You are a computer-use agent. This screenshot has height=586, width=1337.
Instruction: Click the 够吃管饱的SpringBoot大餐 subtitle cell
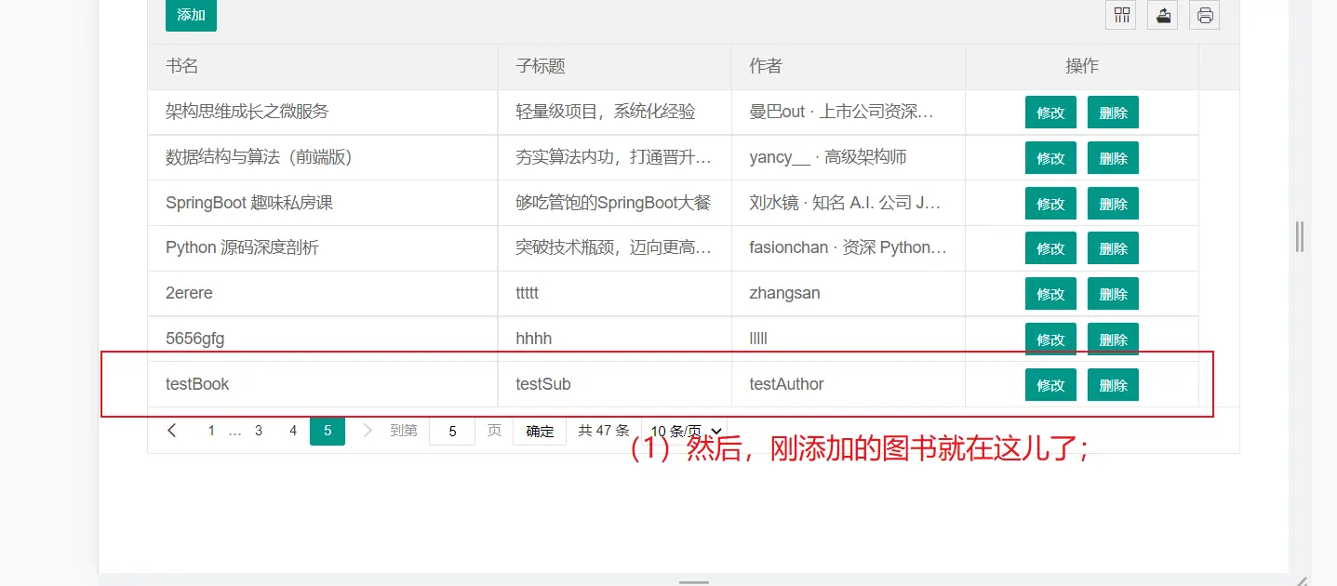coord(615,203)
